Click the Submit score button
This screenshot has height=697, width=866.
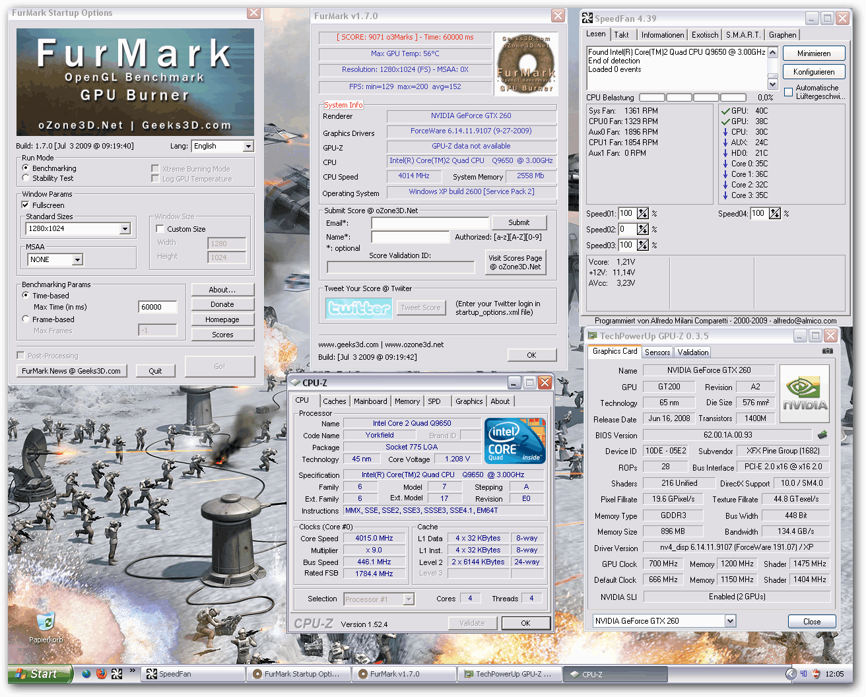(519, 222)
